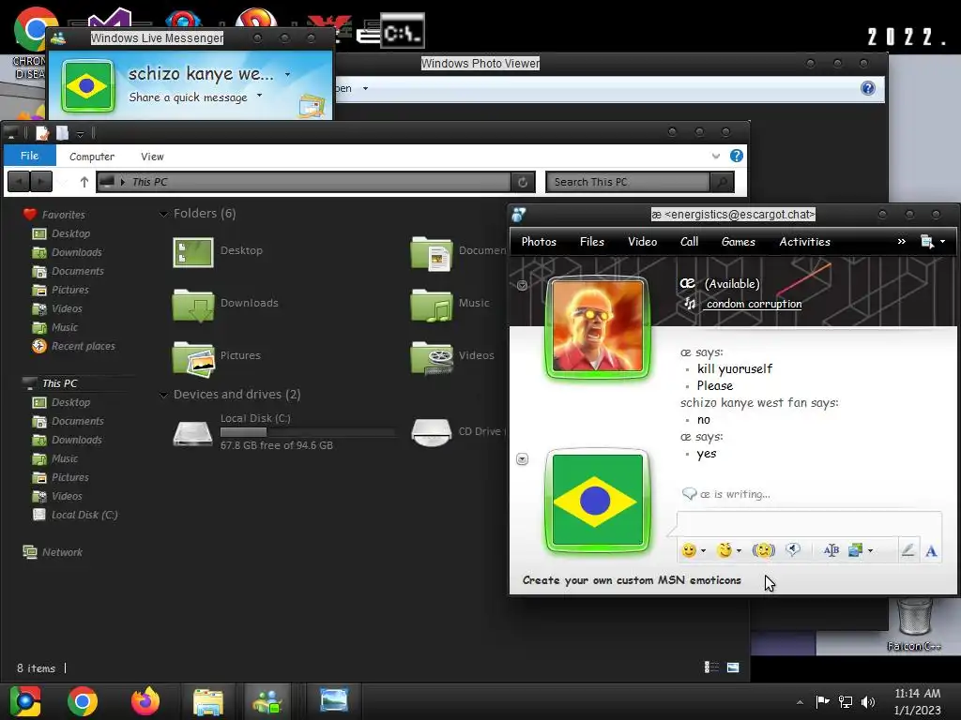
Task: Switch to large icons view in Explorer
Action: (x=733, y=667)
